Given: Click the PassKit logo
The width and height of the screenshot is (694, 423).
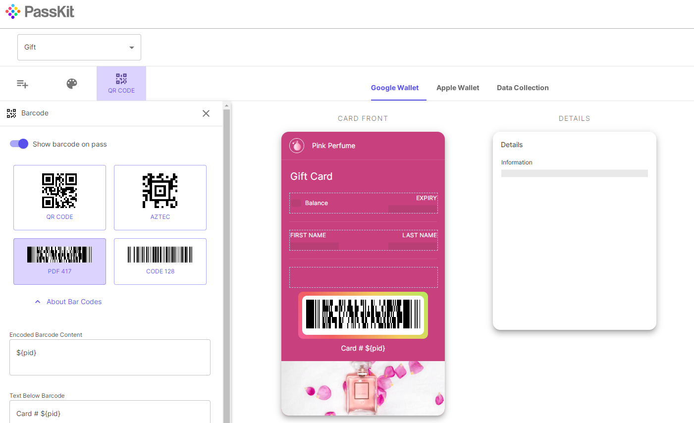Looking at the screenshot, I should coord(40,11).
